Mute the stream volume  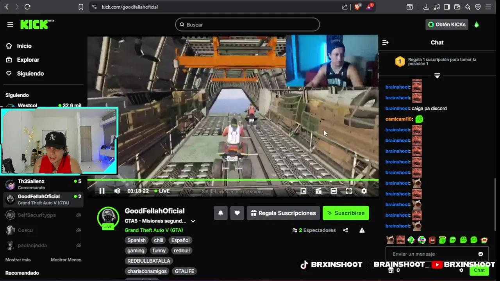(x=117, y=191)
